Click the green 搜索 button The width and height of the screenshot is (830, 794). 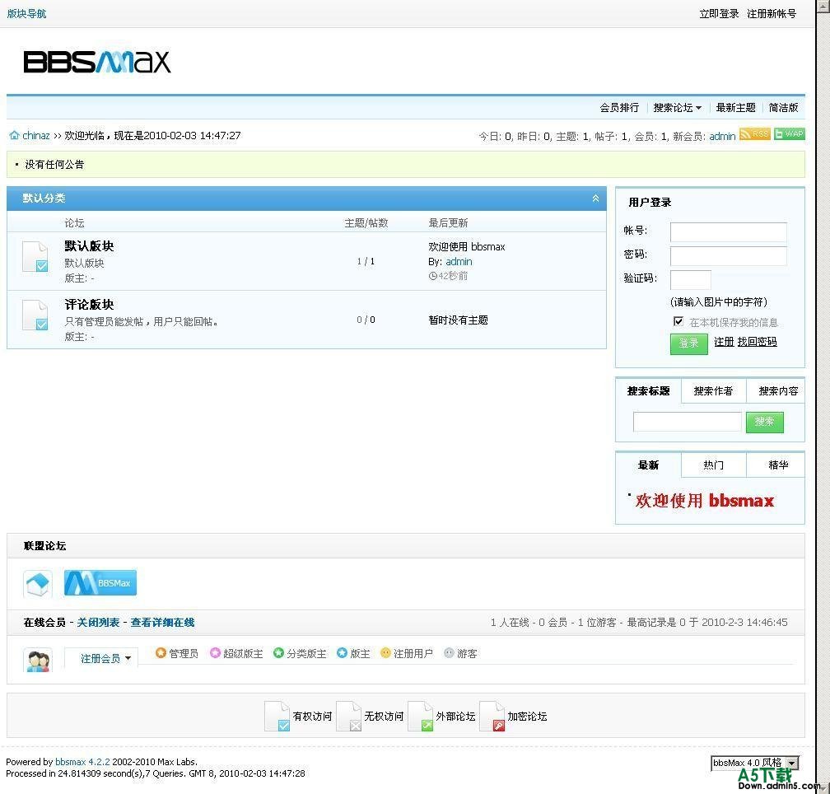coord(764,422)
